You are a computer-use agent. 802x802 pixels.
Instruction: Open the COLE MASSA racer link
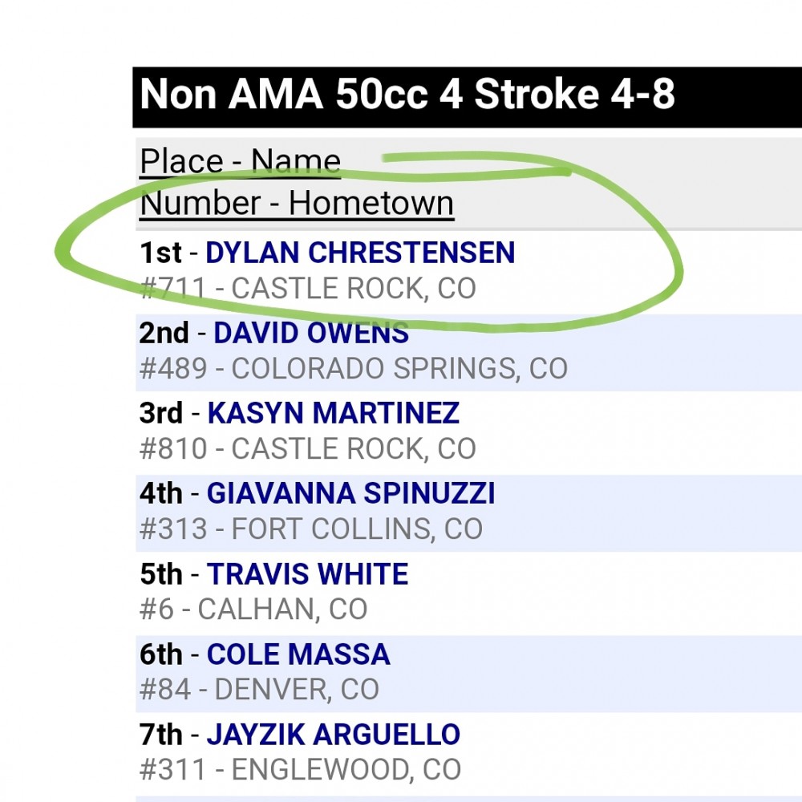click(x=298, y=654)
